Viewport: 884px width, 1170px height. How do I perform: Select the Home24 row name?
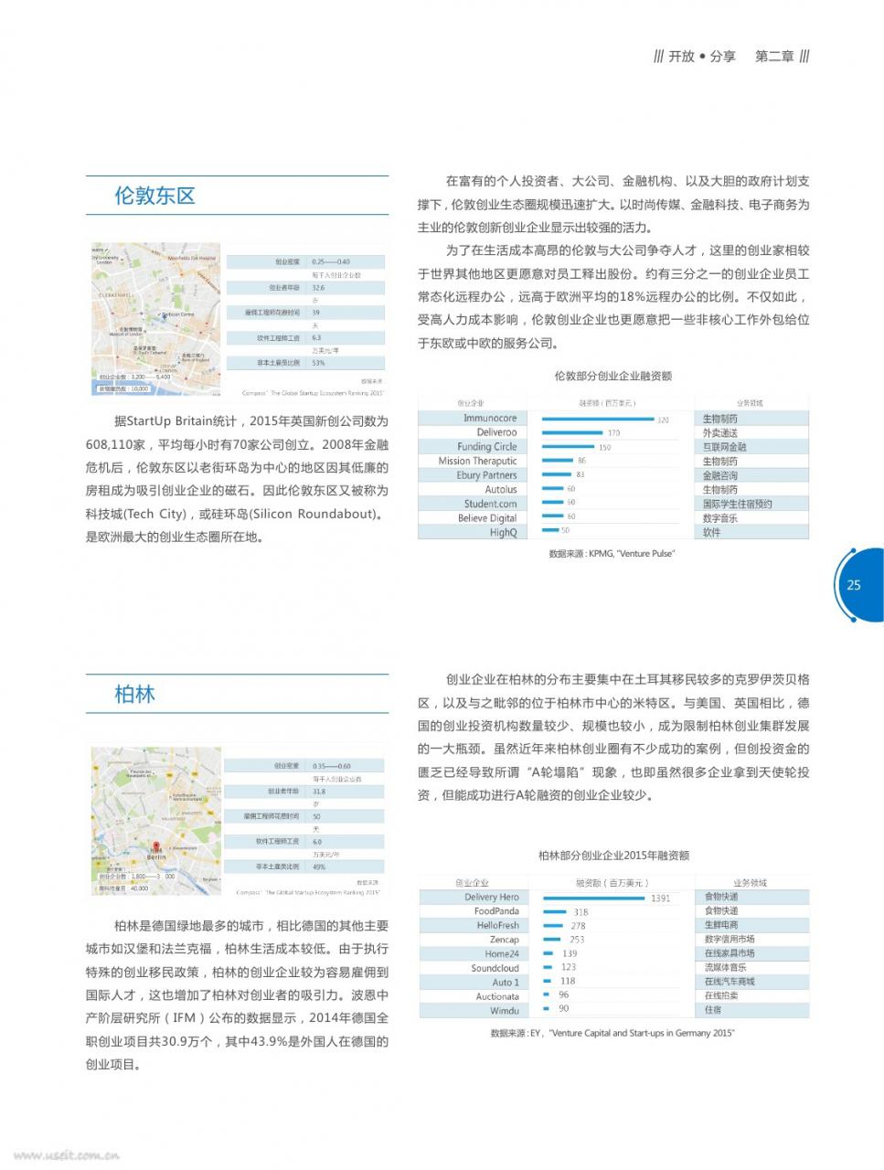[x=502, y=954]
